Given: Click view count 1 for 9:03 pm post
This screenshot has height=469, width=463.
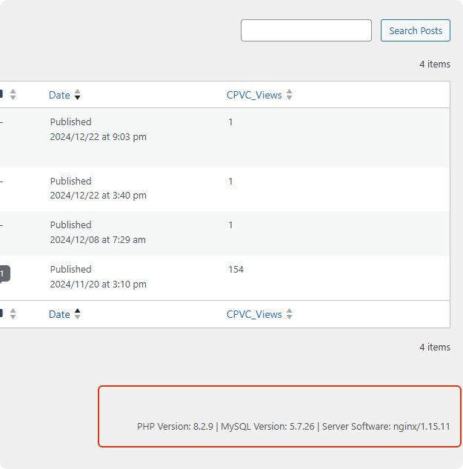Looking at the screenshot, I should coord(230,122).
